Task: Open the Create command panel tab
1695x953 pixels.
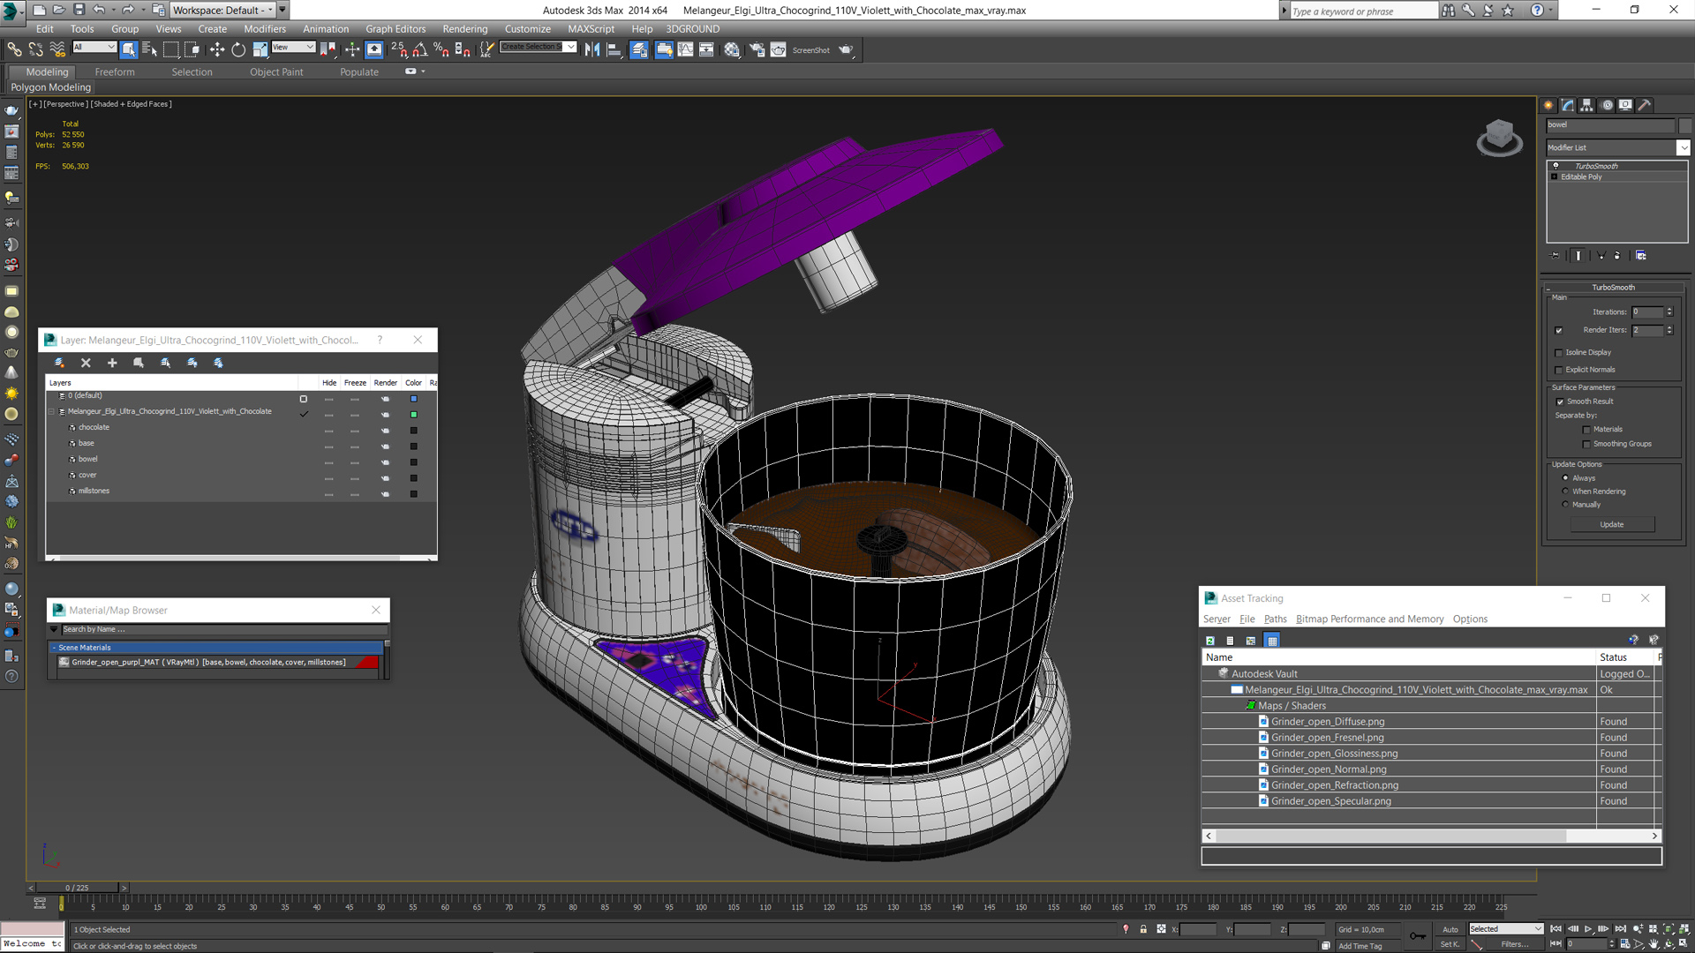Action: (1548, 105)
